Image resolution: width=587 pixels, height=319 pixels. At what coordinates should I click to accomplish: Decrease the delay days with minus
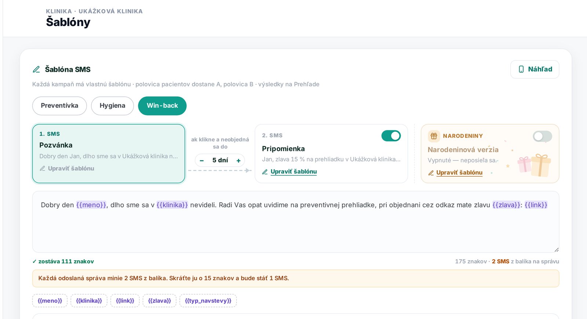tap(201, 160)
